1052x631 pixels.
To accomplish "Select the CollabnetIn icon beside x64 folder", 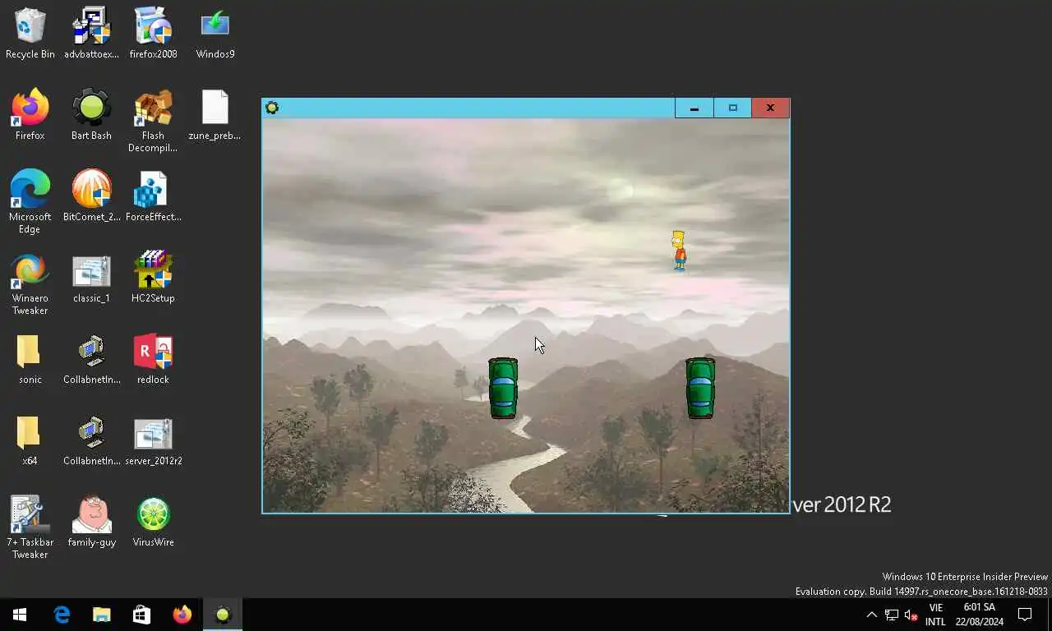I will click(91, 440).
